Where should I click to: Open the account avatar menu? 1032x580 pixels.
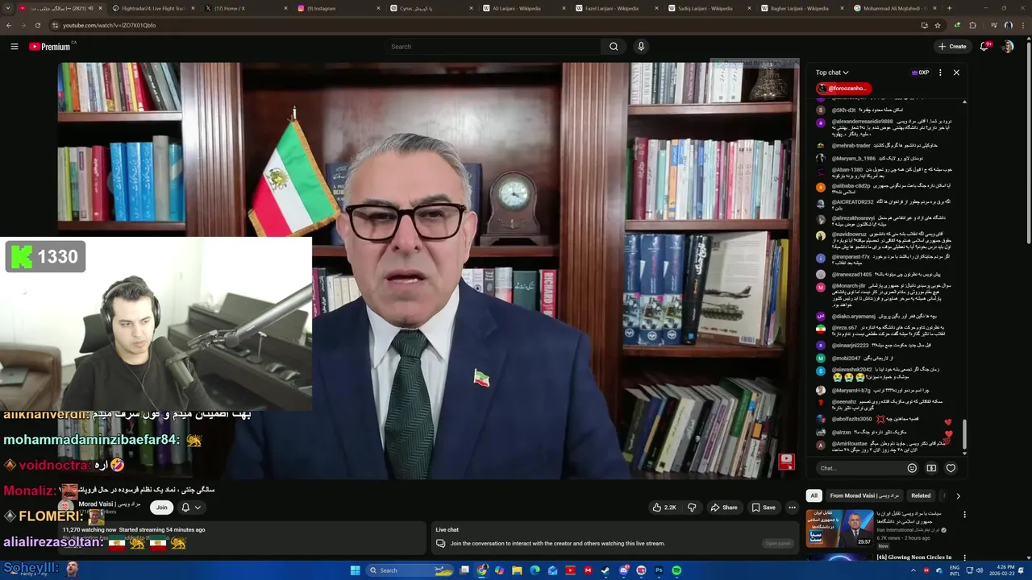(1007, 47)
